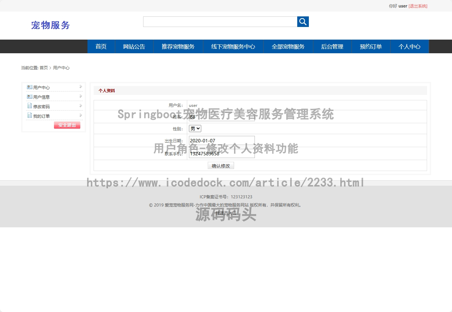Viewport: 452px width, 312px height.
Task: Click the 联系手机 field with 13247589658
Action: [x=222, y=154]
